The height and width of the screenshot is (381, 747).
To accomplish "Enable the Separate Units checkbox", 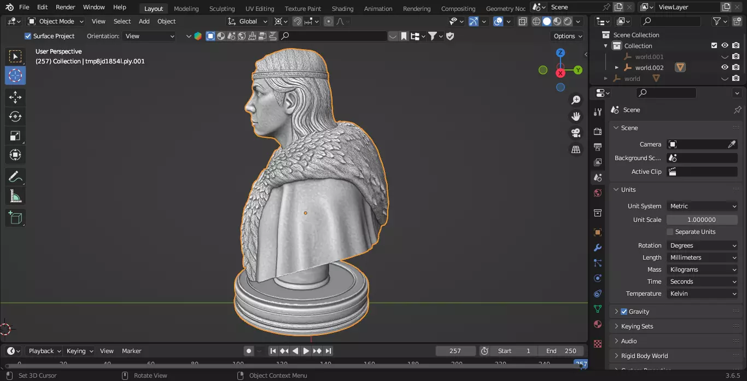I will [x=670, y=232].
